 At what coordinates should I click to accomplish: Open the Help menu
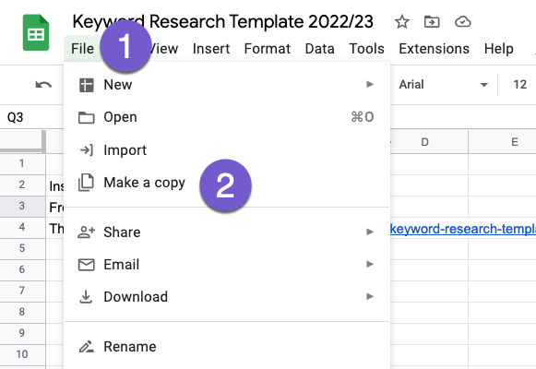click(499, 49)
